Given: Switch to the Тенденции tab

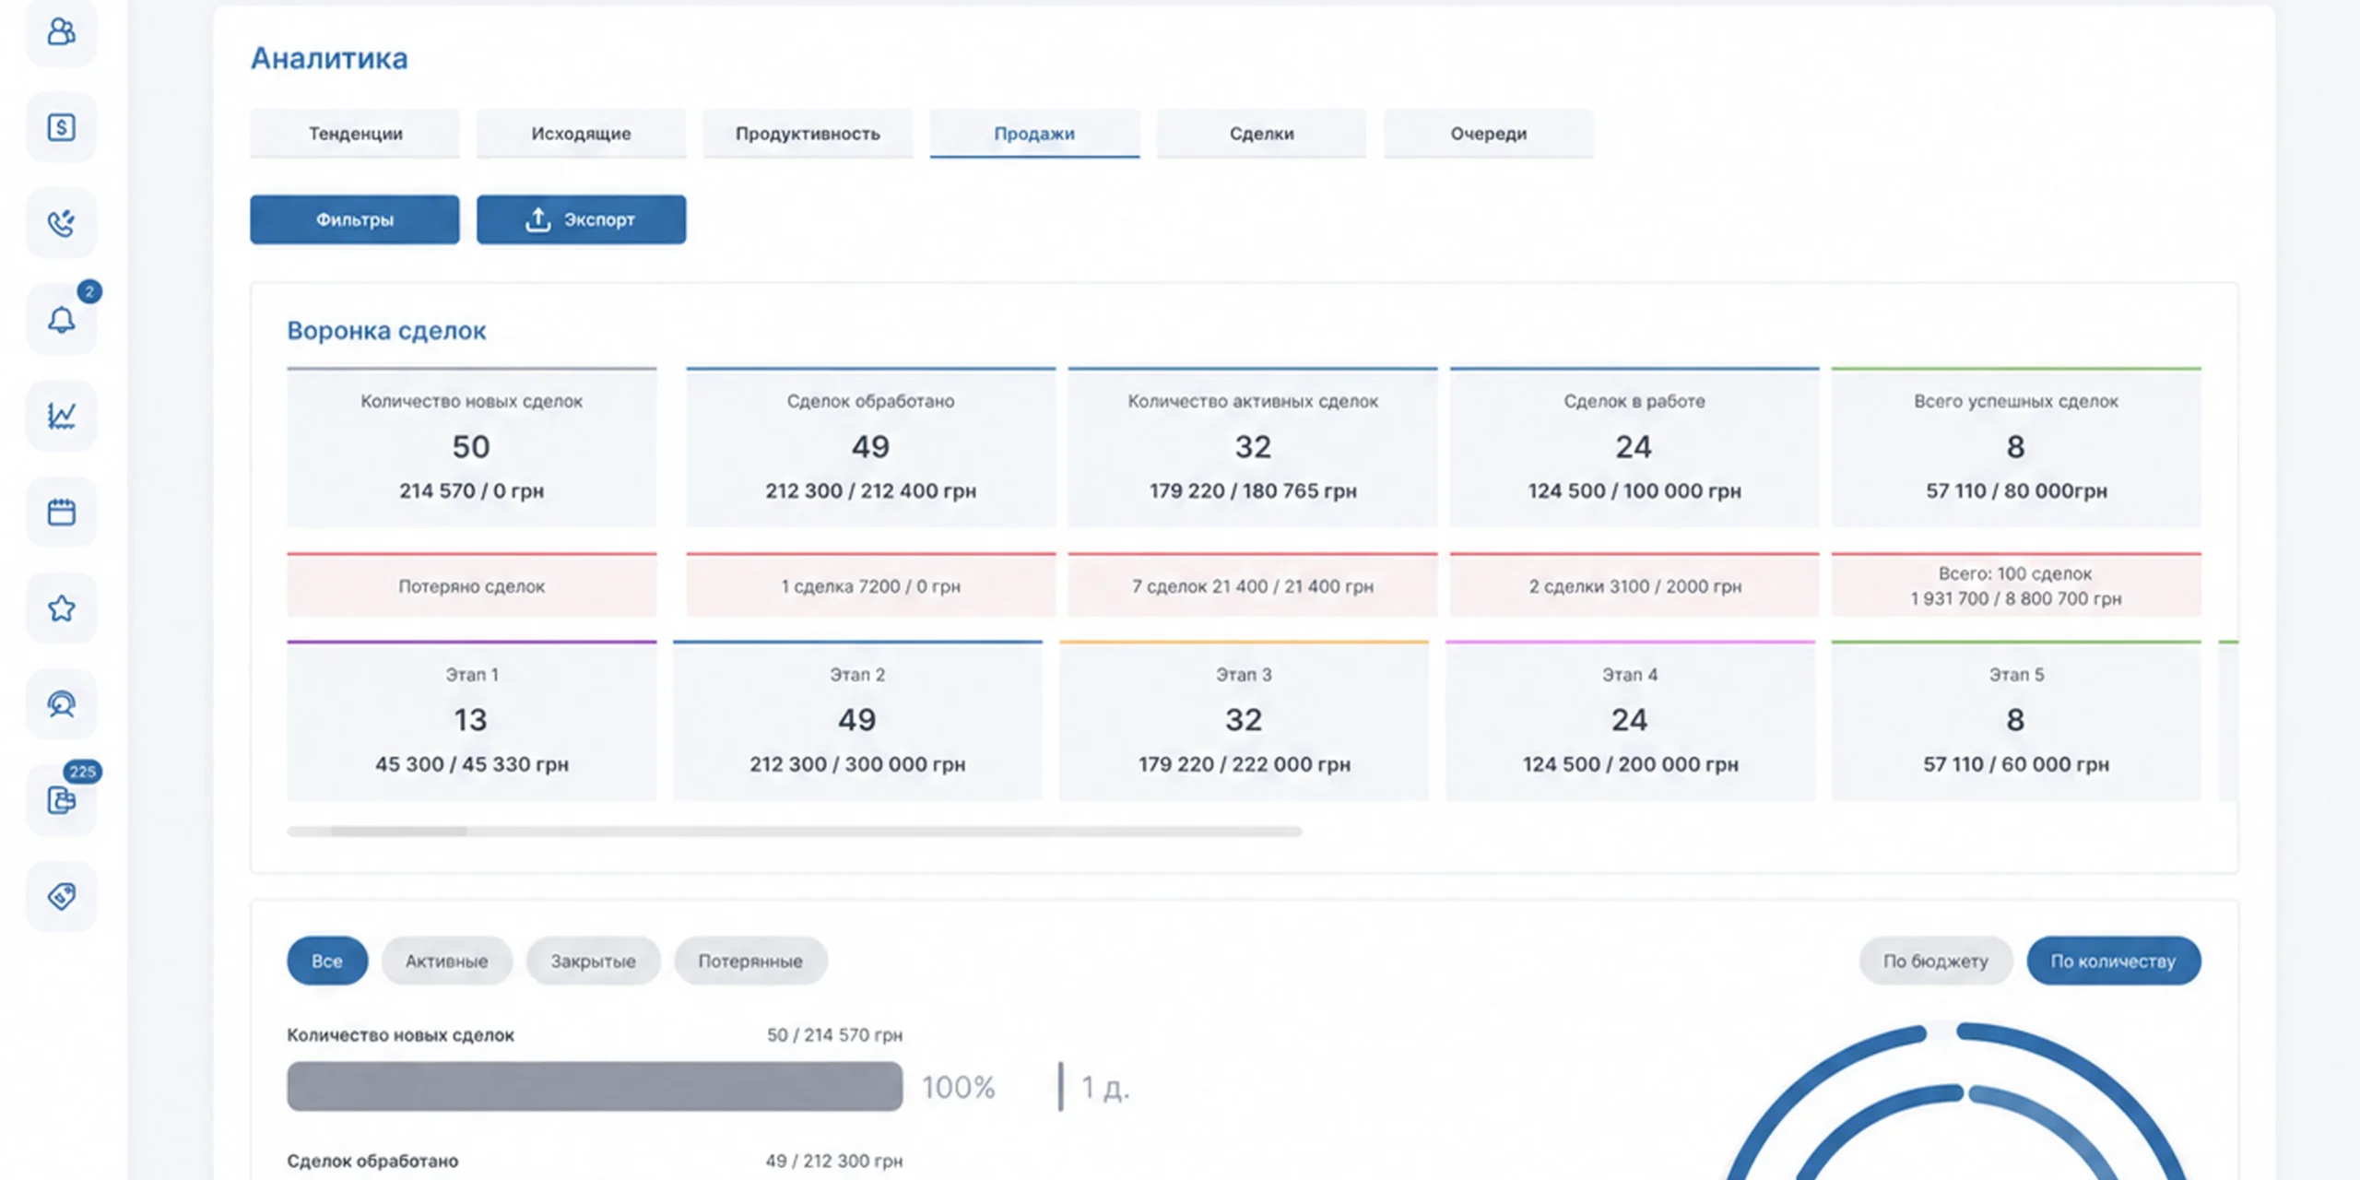Looking at the screenshot, I should coord(355,134).
